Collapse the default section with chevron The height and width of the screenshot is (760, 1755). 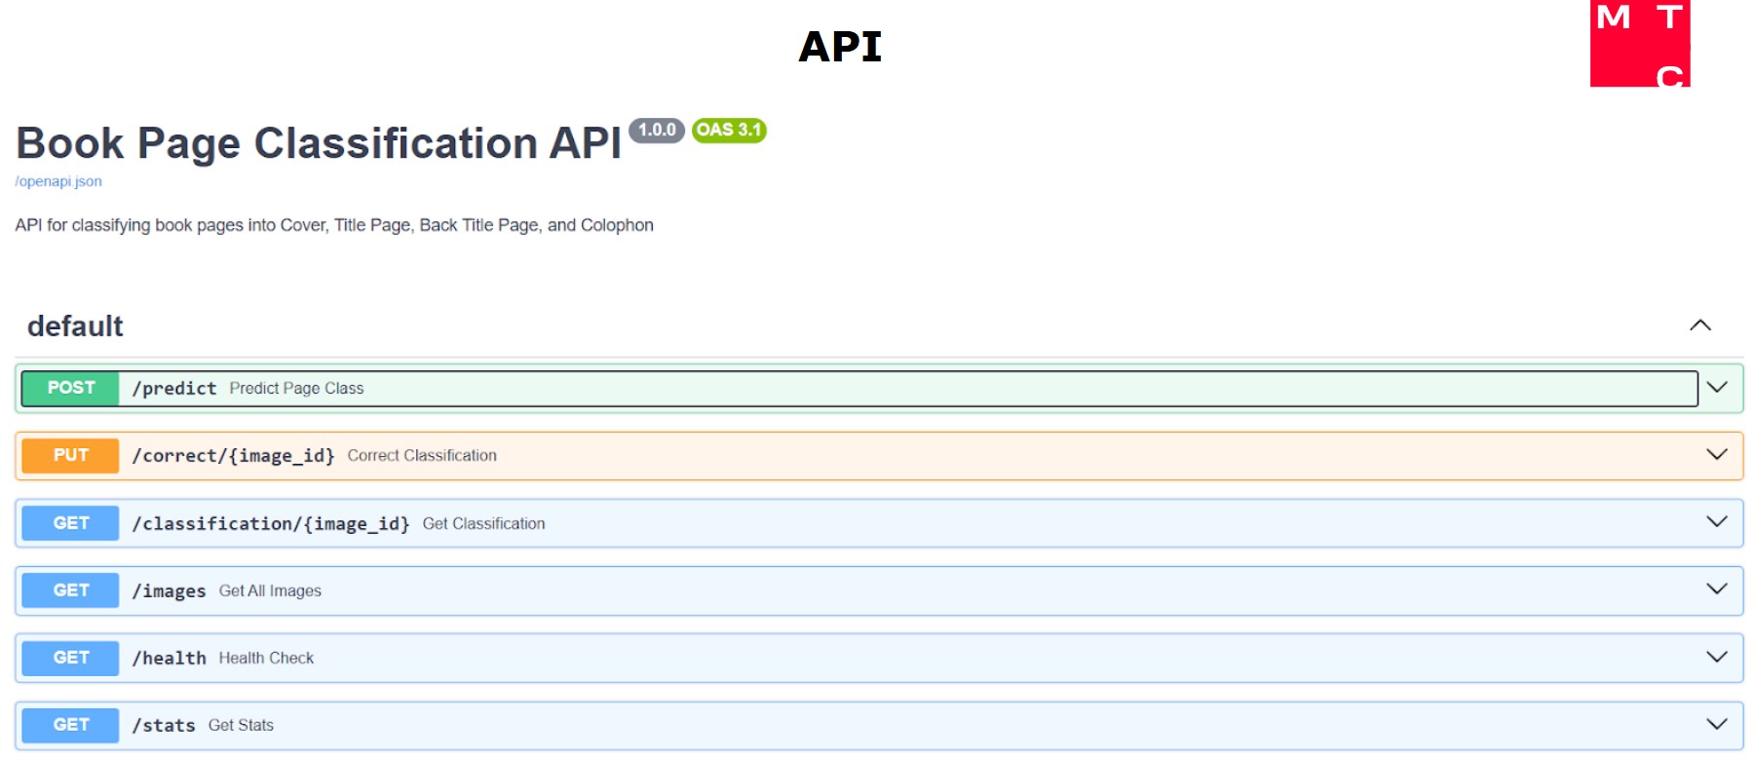1699,325
